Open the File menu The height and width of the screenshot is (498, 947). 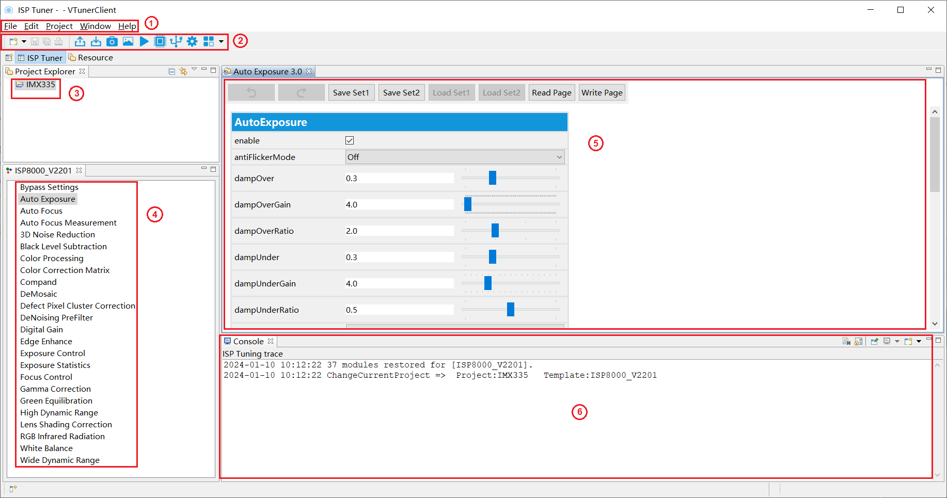[10, 26]
